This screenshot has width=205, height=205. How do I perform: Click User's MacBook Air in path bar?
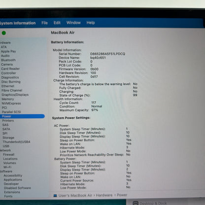(75, 195)
